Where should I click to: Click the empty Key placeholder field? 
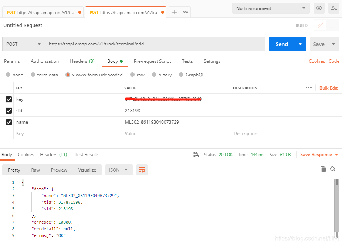click(68, 134)
